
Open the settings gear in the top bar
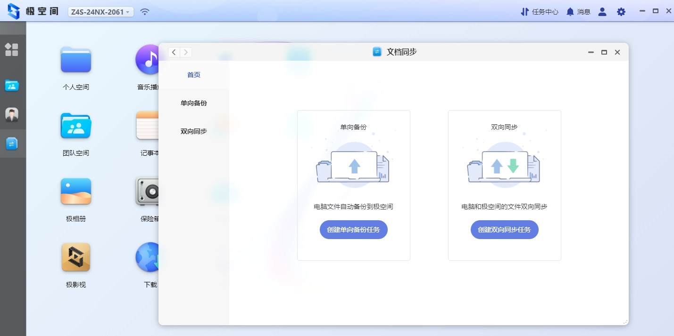621,11
